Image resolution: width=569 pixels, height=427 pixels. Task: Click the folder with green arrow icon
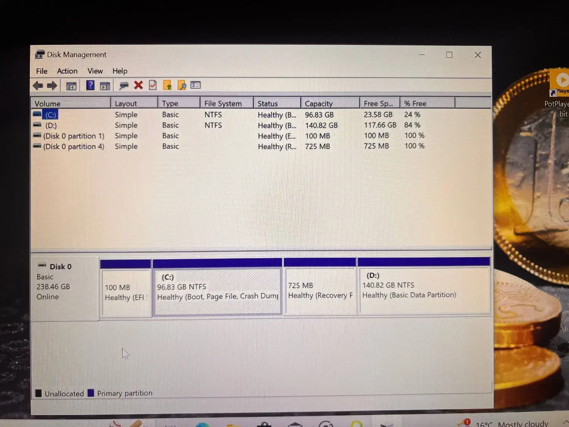pos(167,85)
